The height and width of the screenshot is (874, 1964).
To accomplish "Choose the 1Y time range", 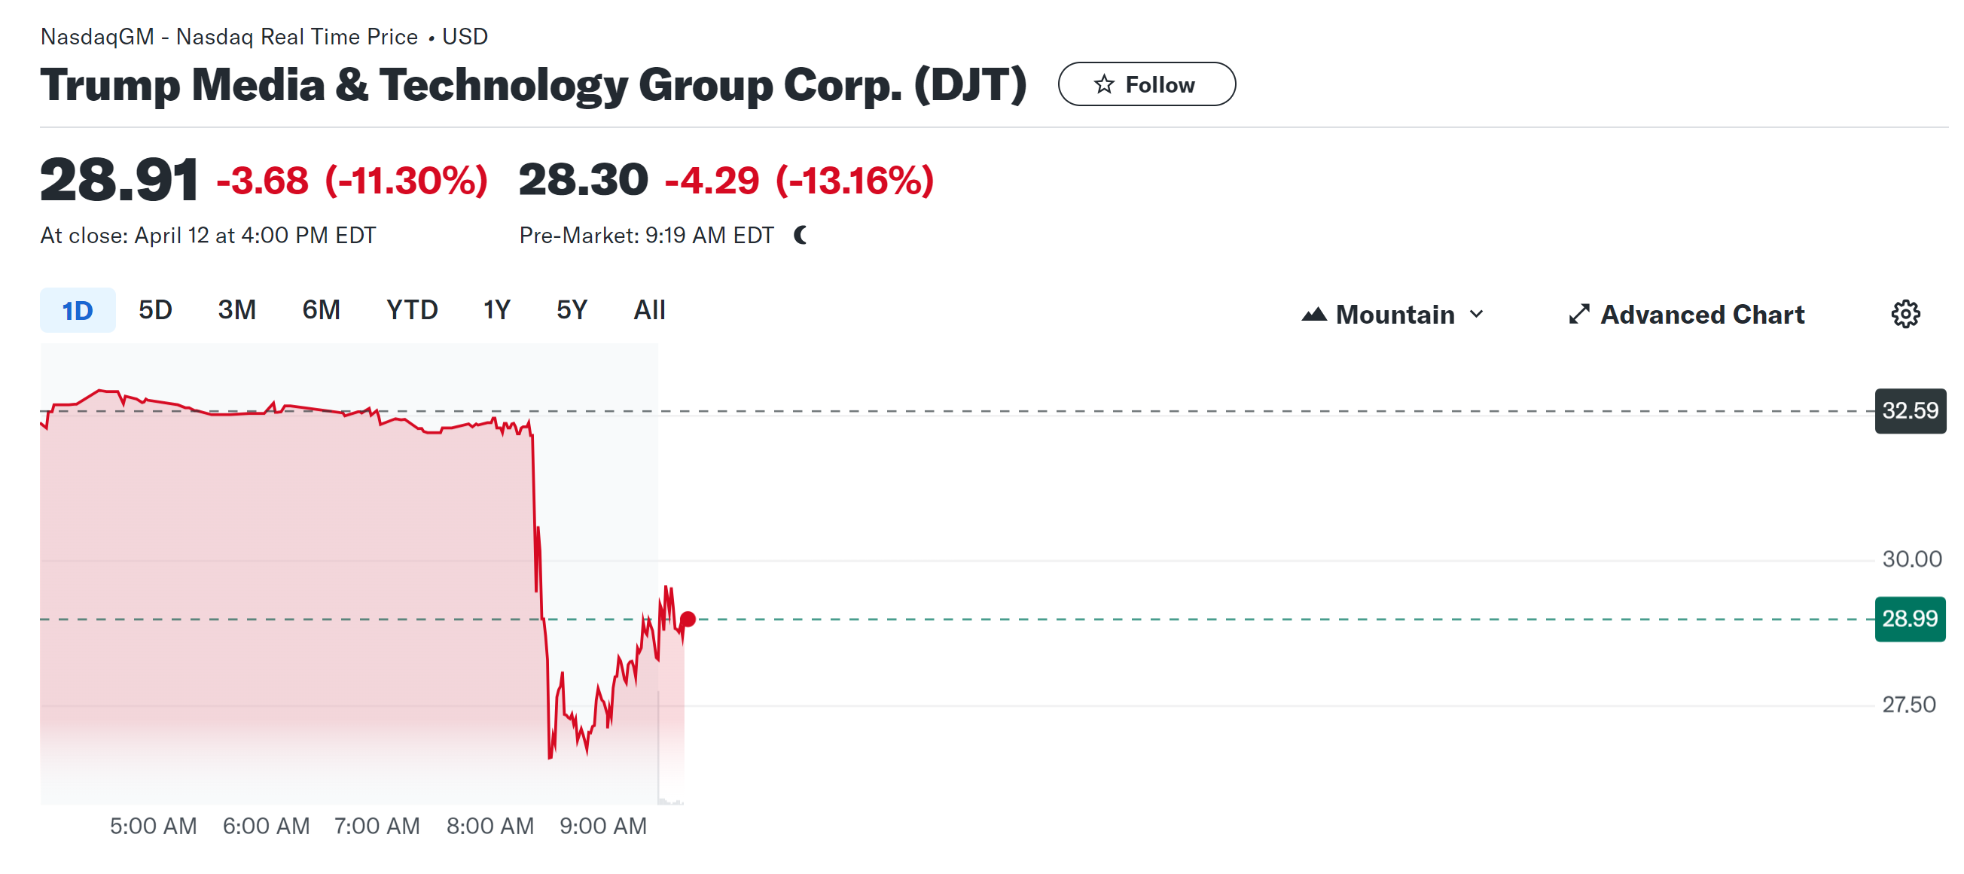I will (x=496, y=311).
